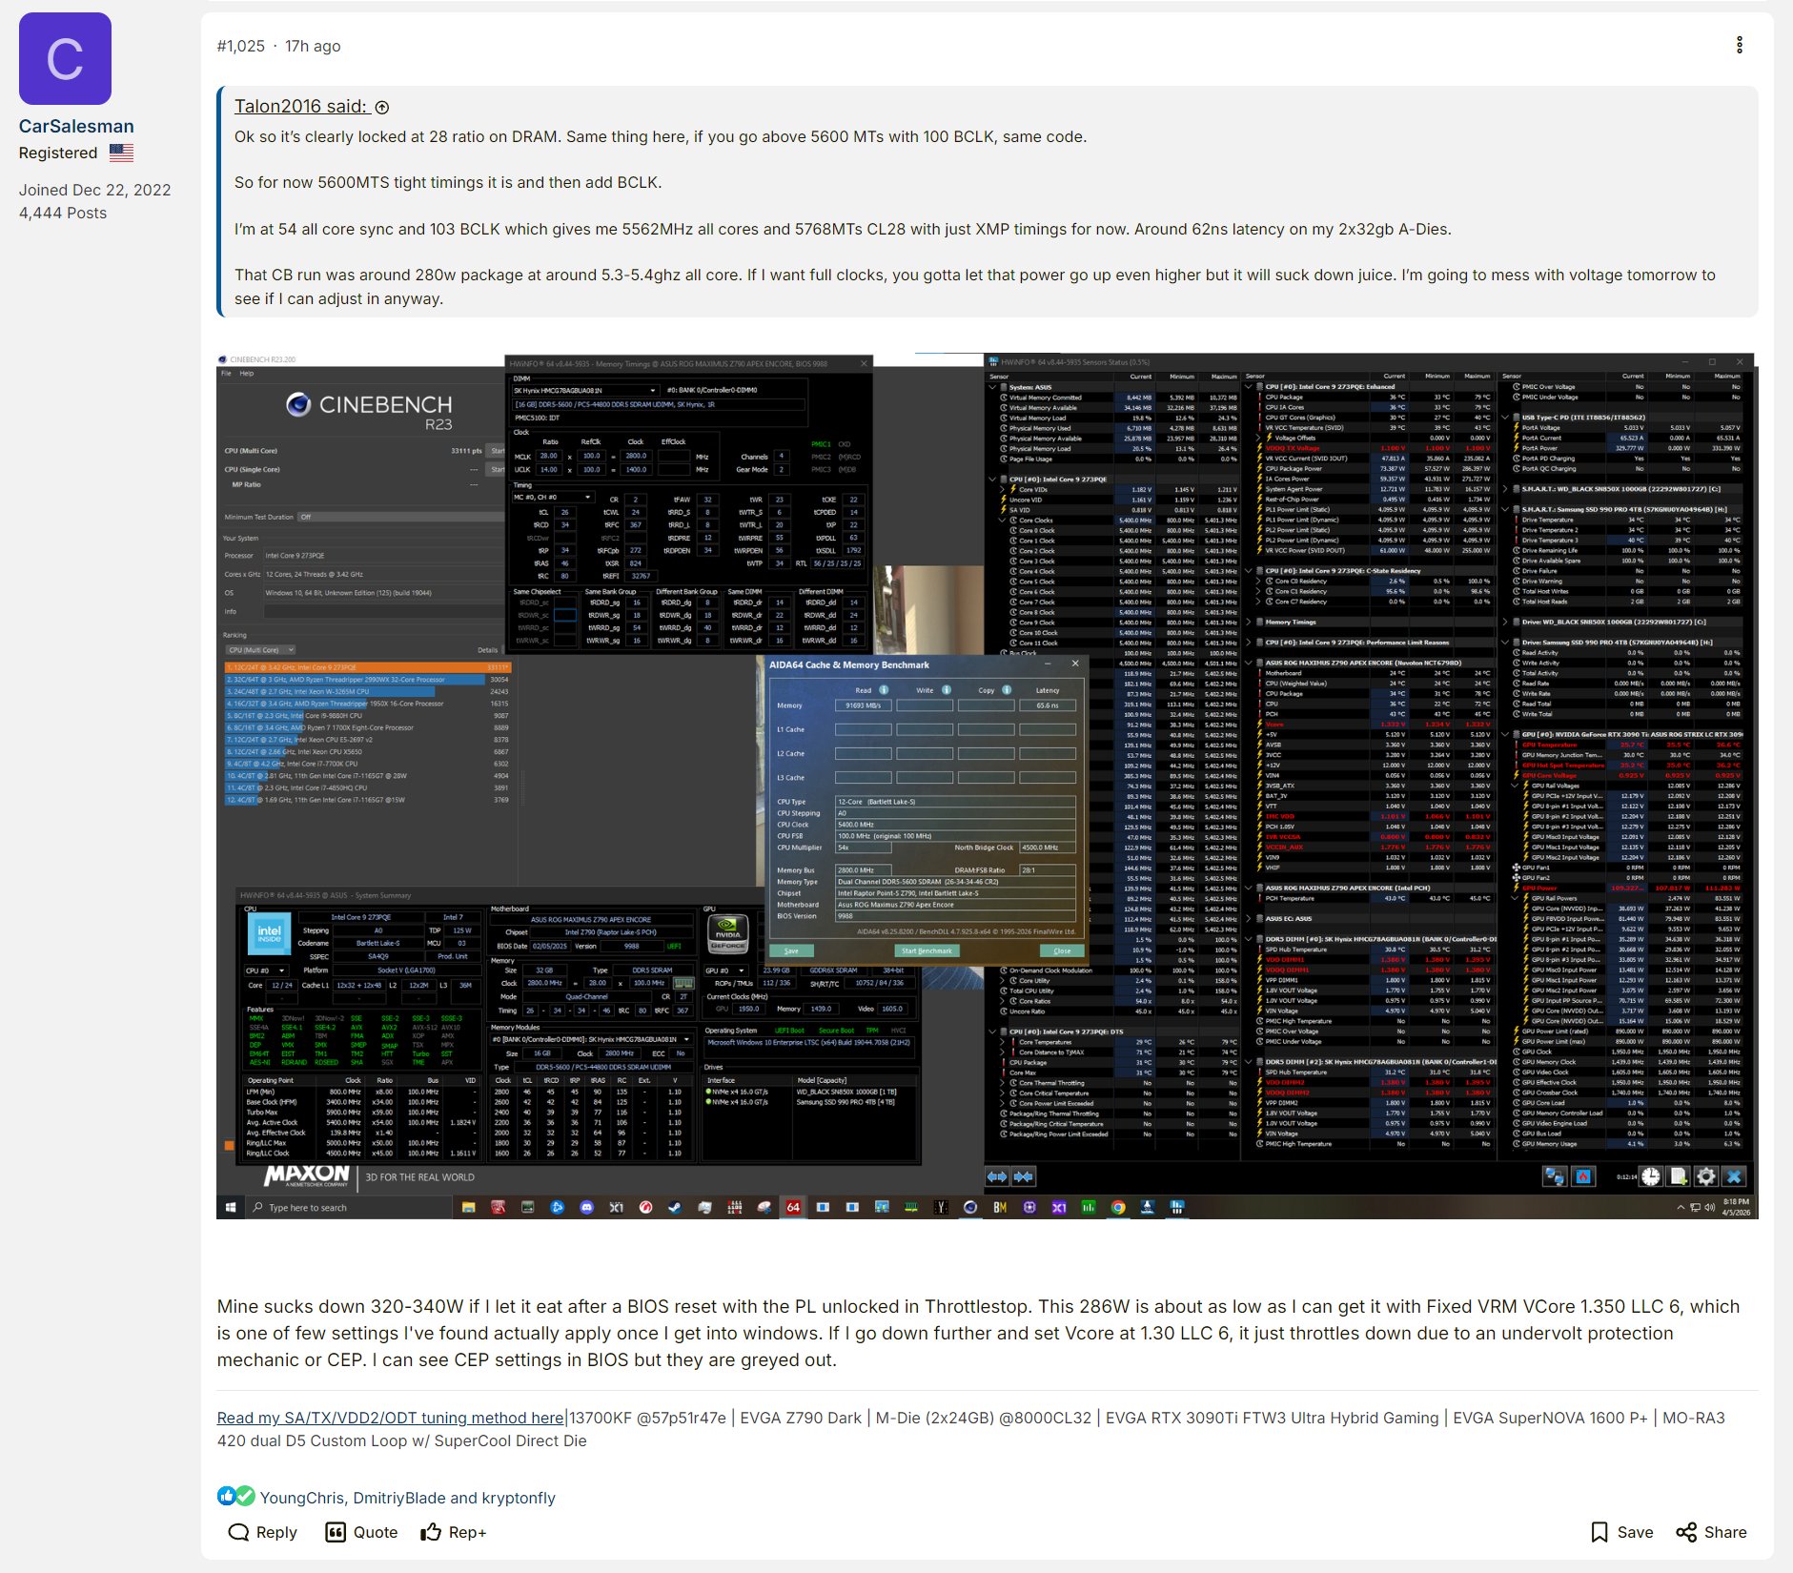Expand the CPU Multi Core ranking dropdown
This screenshot has height=1573, width=1793.
[x=291, y=649]
